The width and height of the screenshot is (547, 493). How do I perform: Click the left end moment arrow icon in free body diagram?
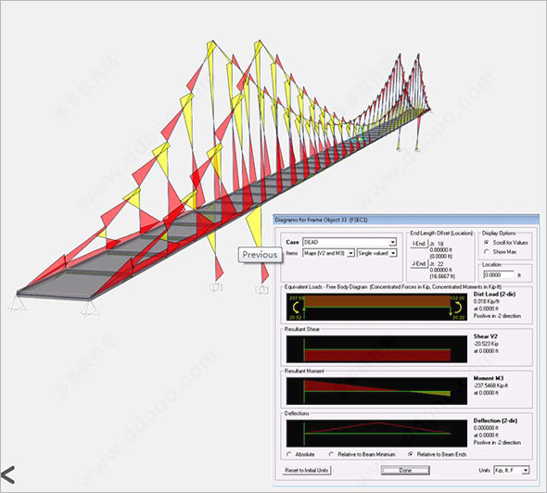(296, 307)
